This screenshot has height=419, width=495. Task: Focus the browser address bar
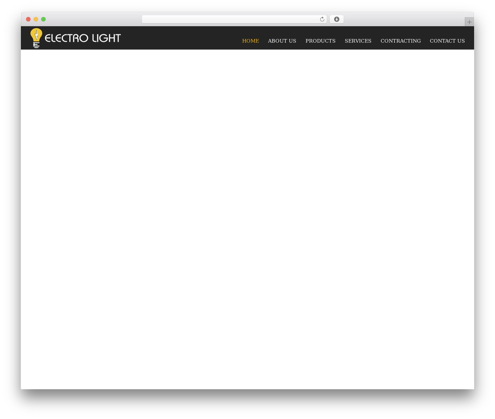tap(234, 19)
